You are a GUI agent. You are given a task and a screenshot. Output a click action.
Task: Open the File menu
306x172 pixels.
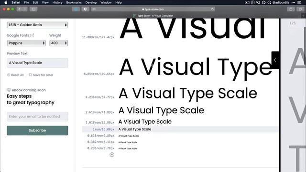(x=26, y=2)
